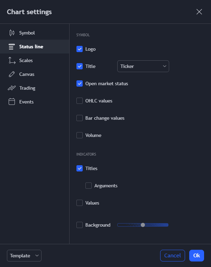
Task: Click the candlestick Symbol icon in sidebar
Action: [x=12, y=33]
